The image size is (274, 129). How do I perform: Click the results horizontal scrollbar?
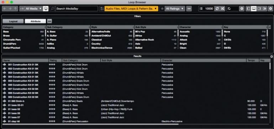(x=90, y=124)
